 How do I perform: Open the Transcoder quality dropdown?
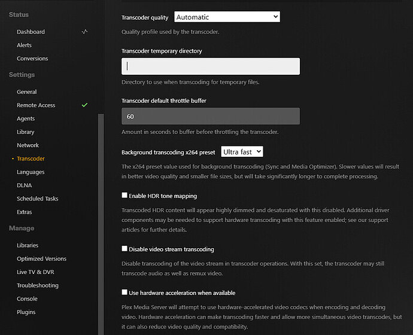pyautogui.click(x=227, y=17)
